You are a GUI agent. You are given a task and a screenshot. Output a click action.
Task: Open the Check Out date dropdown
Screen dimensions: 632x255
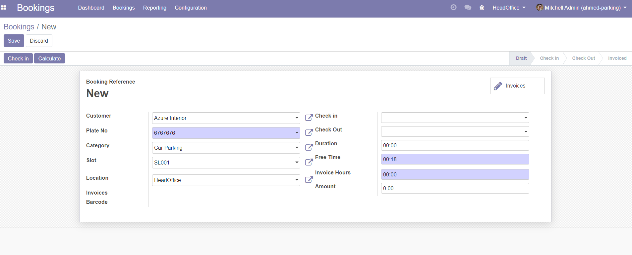(526, 131)
